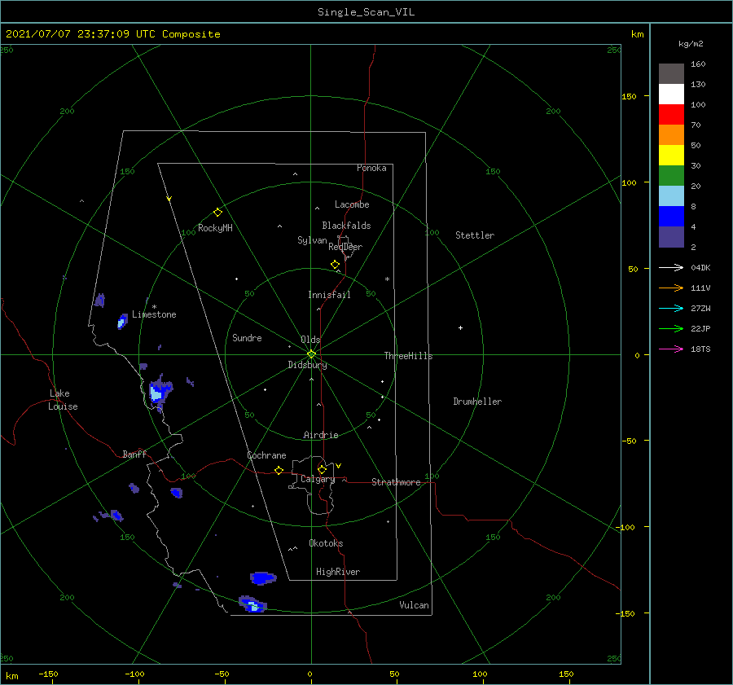Click the Vulcan town label

[414, 605]
